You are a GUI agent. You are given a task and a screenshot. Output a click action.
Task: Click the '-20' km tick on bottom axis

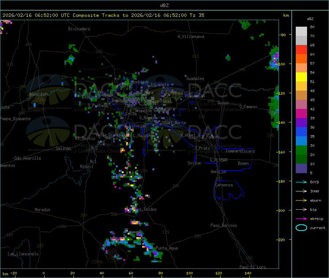point(14,273)
